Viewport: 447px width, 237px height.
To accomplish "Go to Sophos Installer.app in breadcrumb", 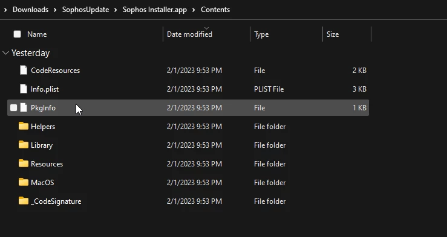I will (x=155, y=10).
